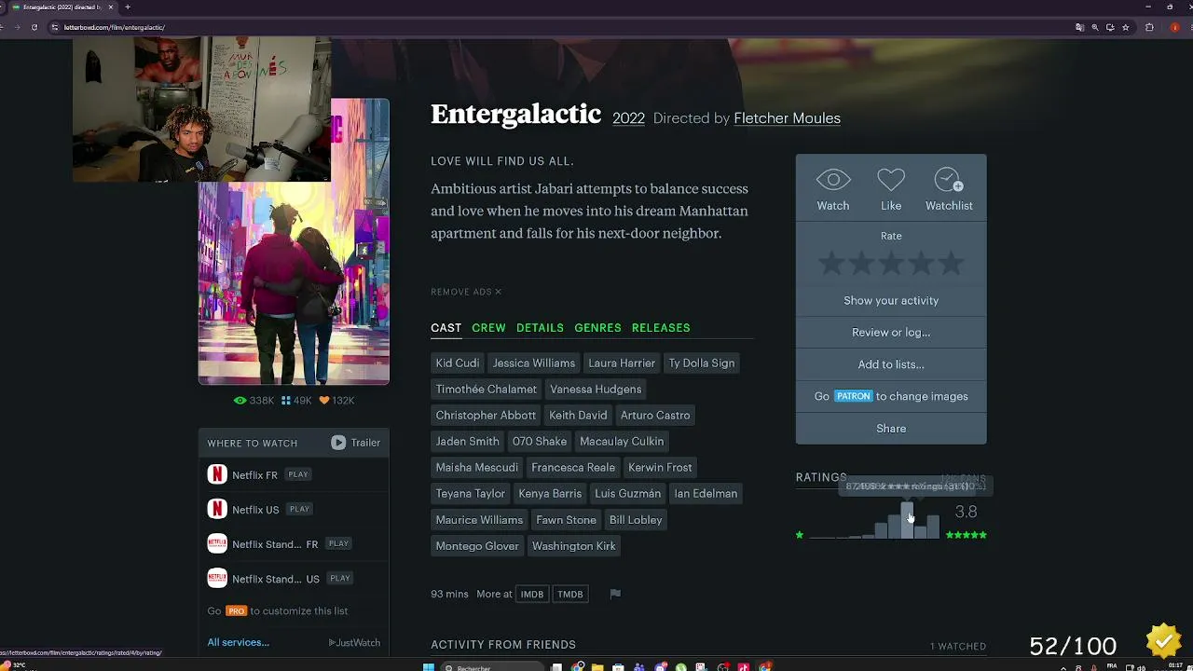Viewport: 1193px width, 671px height.
Task: Share this film
Action: click(x=891, y=429)
